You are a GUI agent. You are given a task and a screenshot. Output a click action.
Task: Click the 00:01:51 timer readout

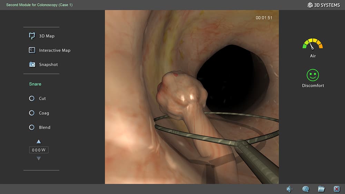264,18
